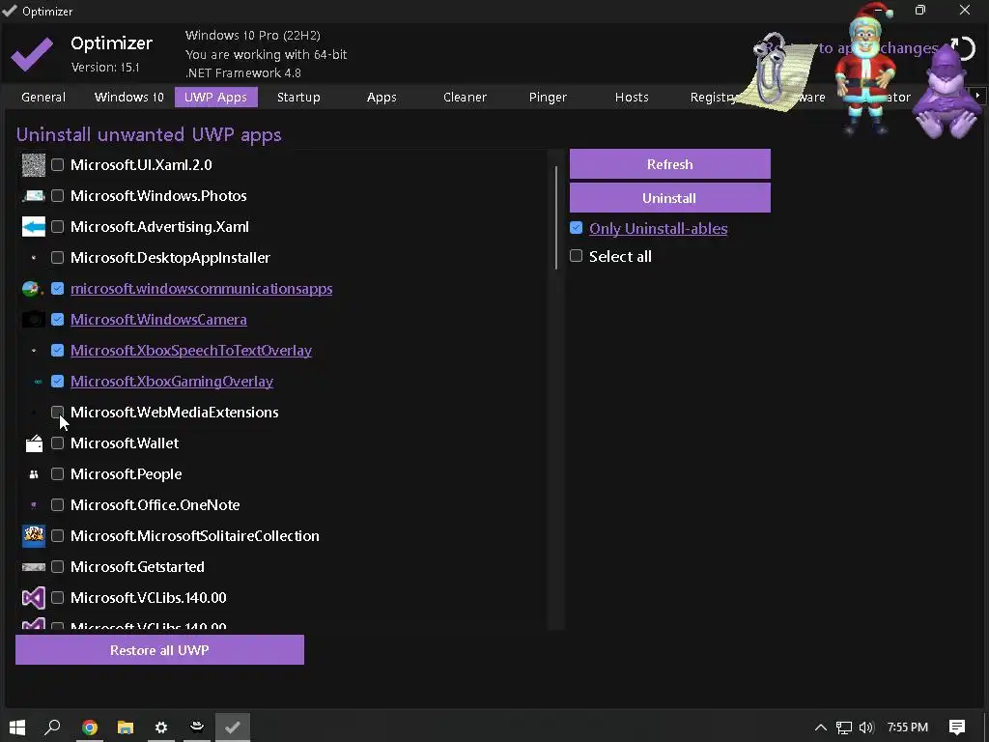Image resolution: width=989 pixels, height=742 pixels.
Task: Click the VCLibs.140.00 Visual Studio icon
Action: point(34,597)
